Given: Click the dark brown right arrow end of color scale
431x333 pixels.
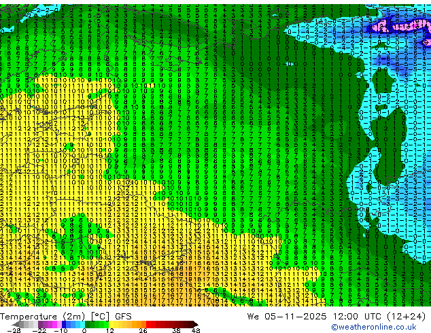Looking at the screenshot, I should [x=195, y=324].
